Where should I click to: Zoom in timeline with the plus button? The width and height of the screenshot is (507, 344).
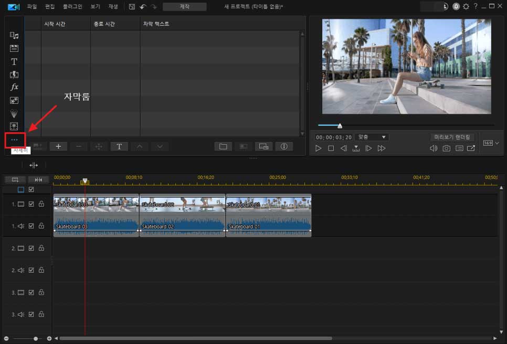click(49, 339)
